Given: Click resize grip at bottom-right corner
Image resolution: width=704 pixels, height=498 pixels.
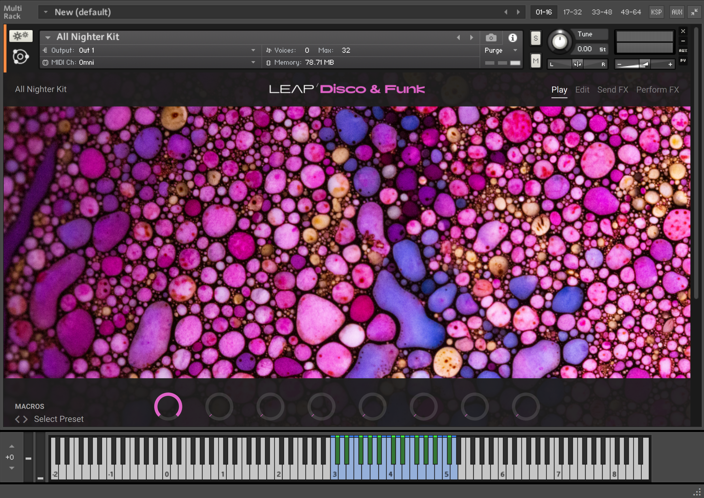Looking at the screenshot, I should pyautogui.click(x=697, y=491).
